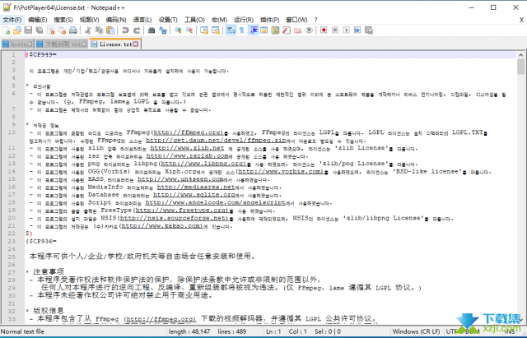The height and width of the screenshot is (338, 527).
Task: Save the current file with floppy icon
Action: pos(28,30)
